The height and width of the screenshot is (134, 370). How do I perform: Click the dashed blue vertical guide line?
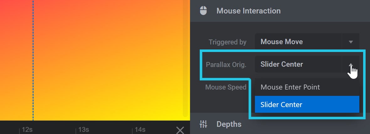[33, 60]
